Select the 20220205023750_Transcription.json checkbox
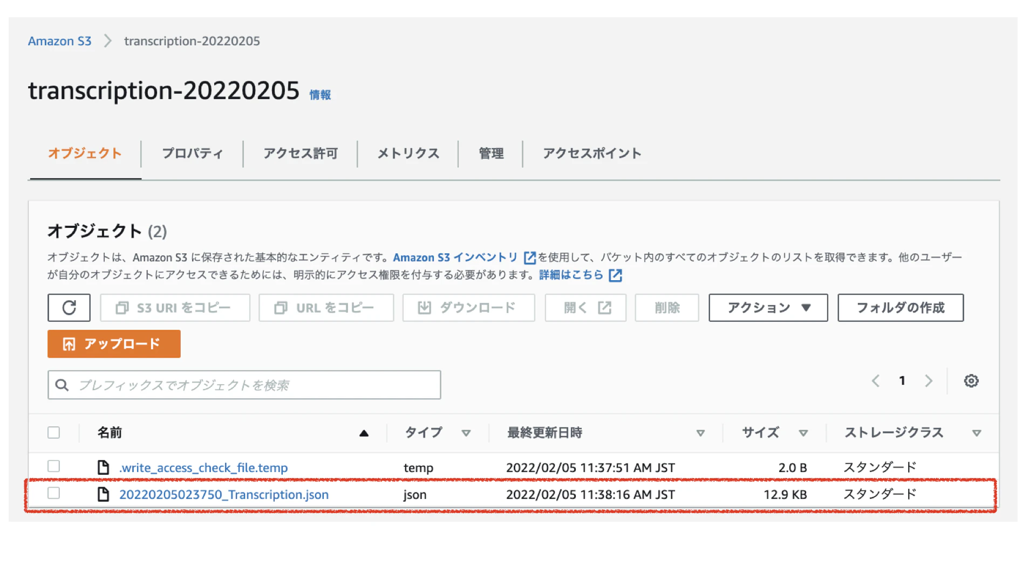 click(x=53, y=493)
